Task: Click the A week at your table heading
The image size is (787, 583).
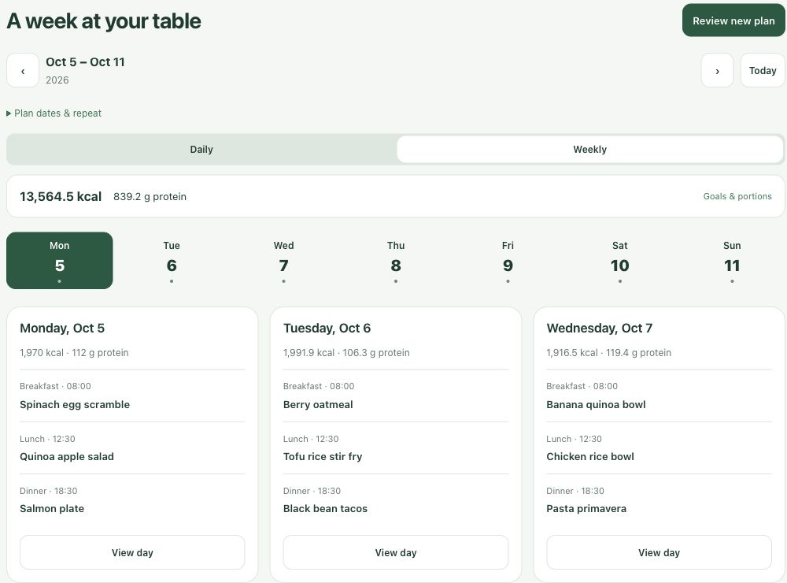Action: [104, 21]
